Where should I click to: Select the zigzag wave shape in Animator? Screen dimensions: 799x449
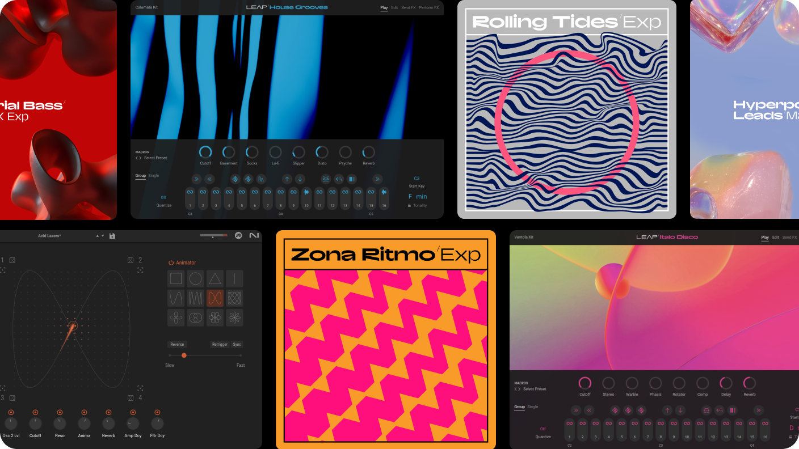click(x=196, y=298)
